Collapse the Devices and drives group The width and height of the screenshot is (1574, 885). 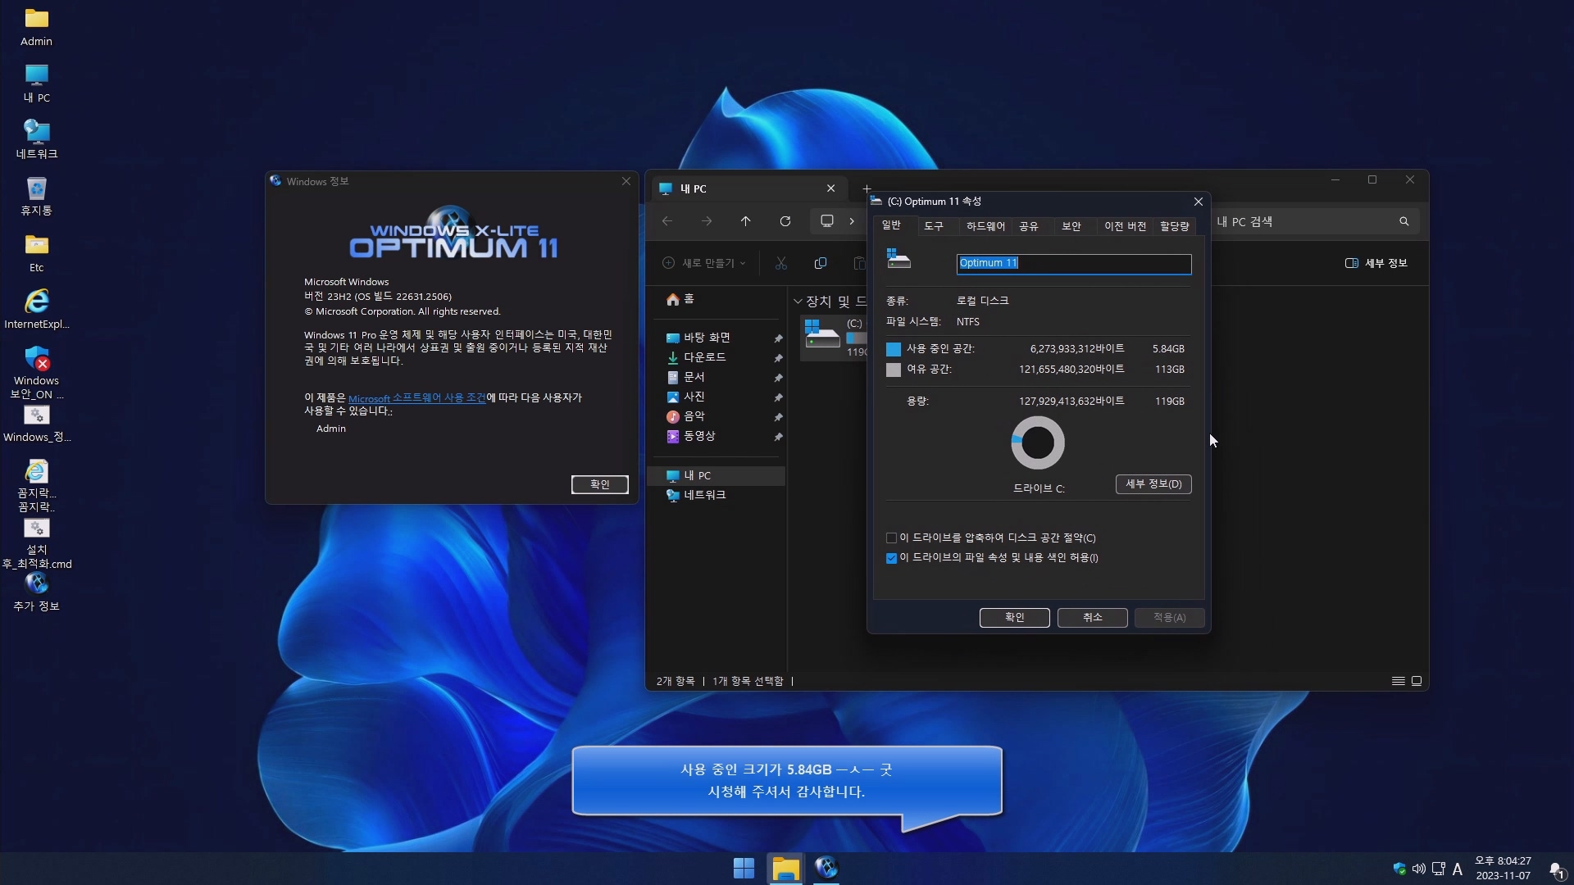coord(798,302)
